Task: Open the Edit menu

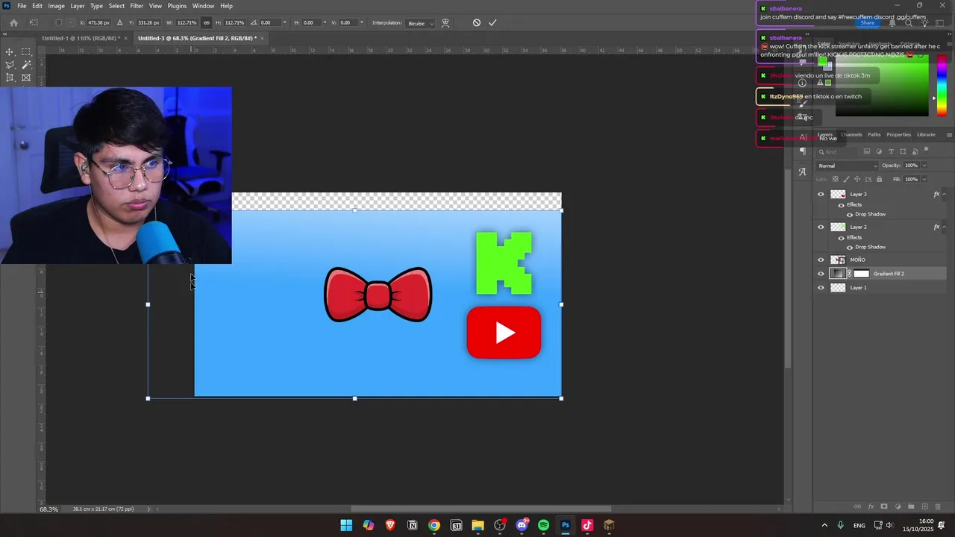Action: (37, 6)
